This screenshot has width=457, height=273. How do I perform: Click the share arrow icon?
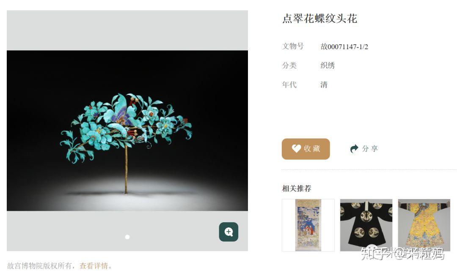354,149
